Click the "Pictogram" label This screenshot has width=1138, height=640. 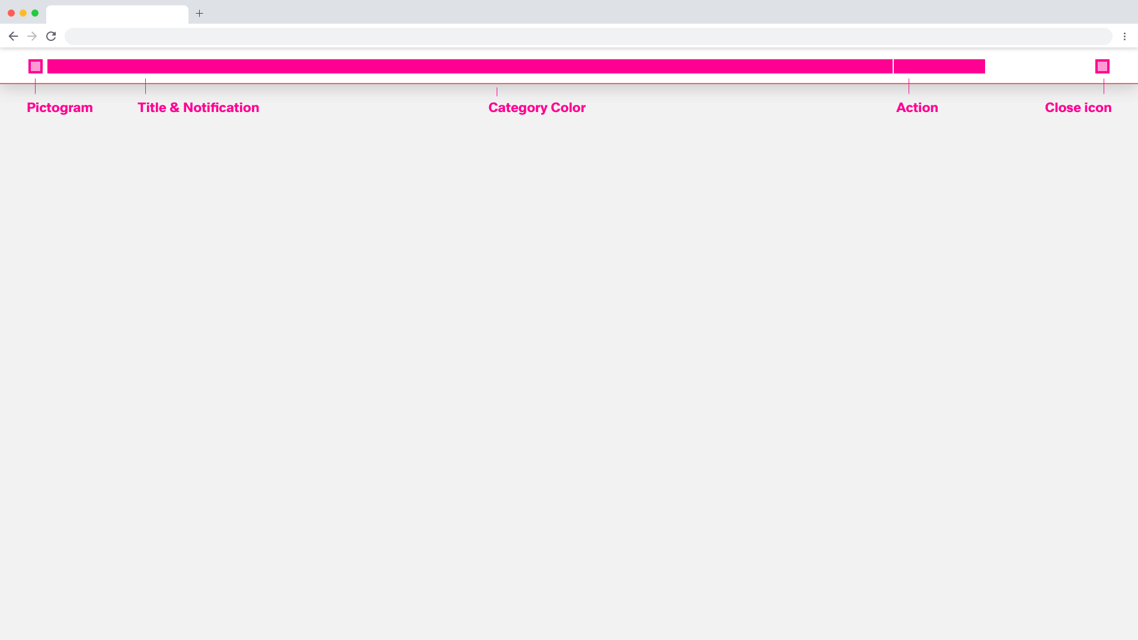click(x=60, y=108)
